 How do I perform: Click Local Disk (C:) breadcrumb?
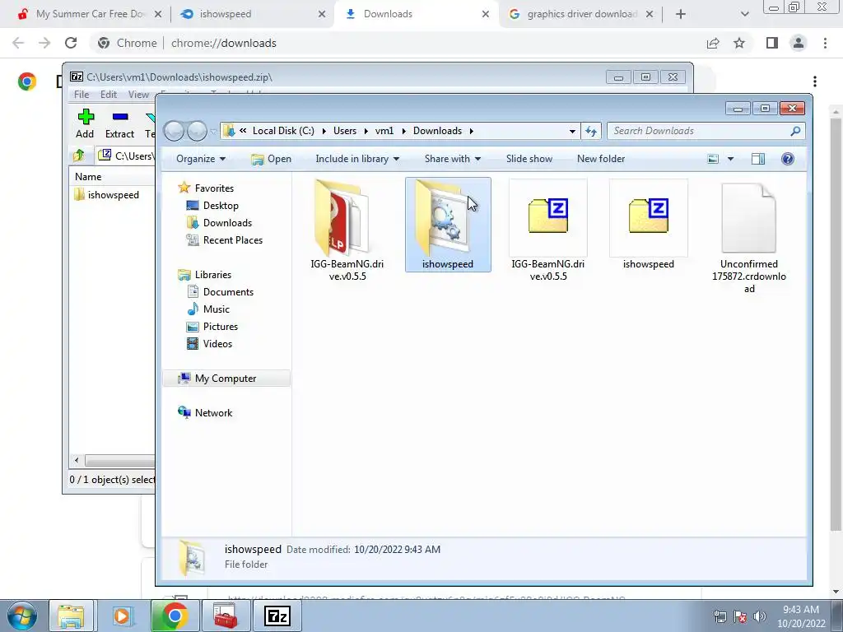pos(283,131)
